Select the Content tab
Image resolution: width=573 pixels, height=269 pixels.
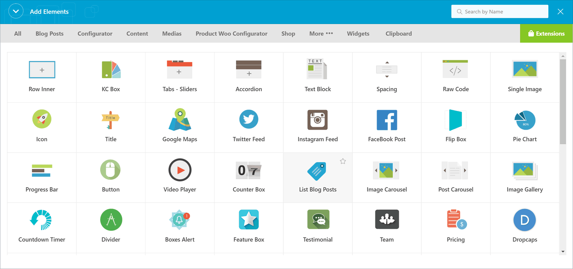(x=137, y=34)
